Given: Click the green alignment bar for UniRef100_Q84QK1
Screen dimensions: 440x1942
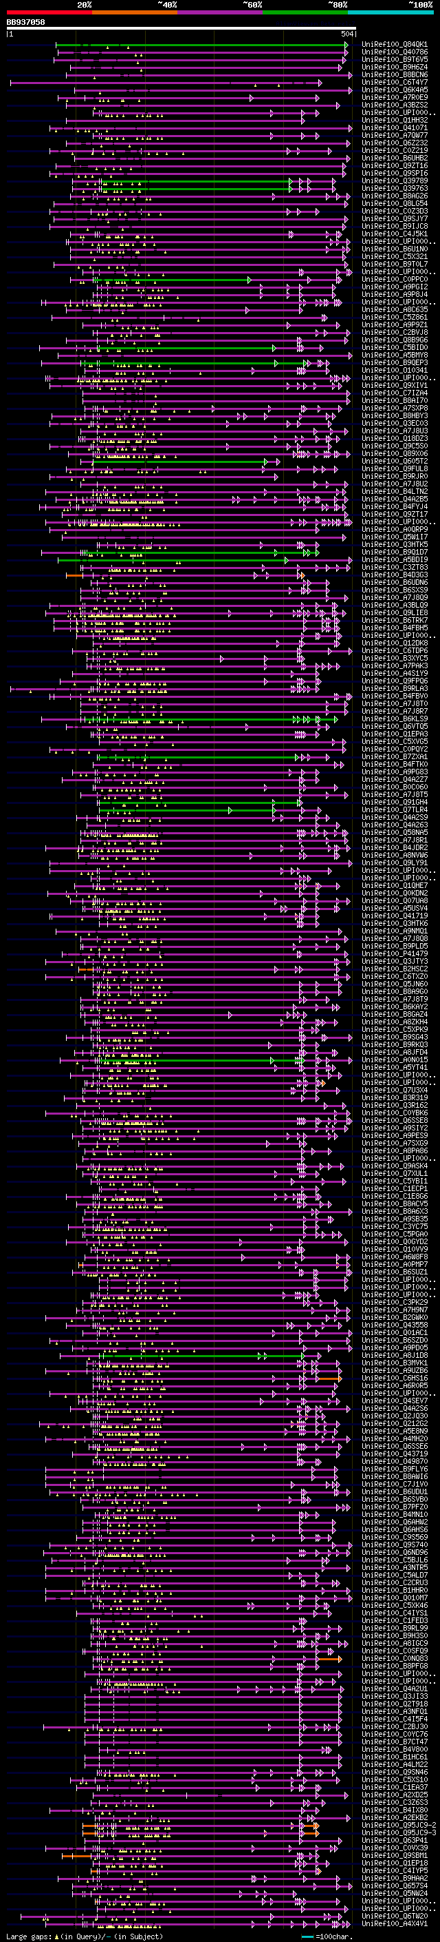Looking at the screenshot, I should [201, 45].
